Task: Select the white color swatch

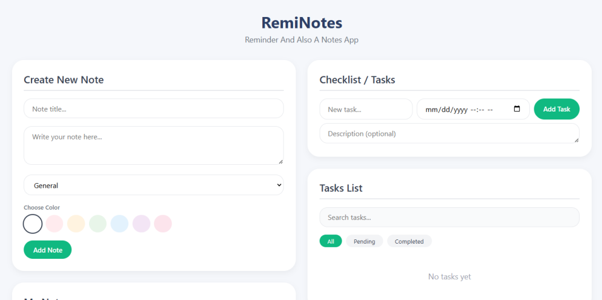Action: [33, 224]
